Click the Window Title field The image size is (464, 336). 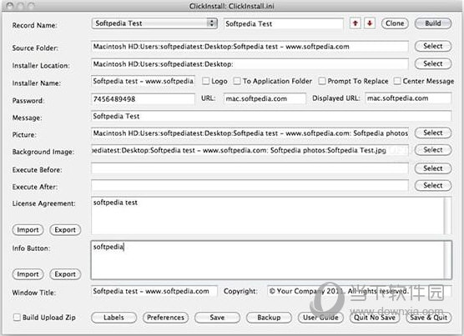tap(154, 291)
